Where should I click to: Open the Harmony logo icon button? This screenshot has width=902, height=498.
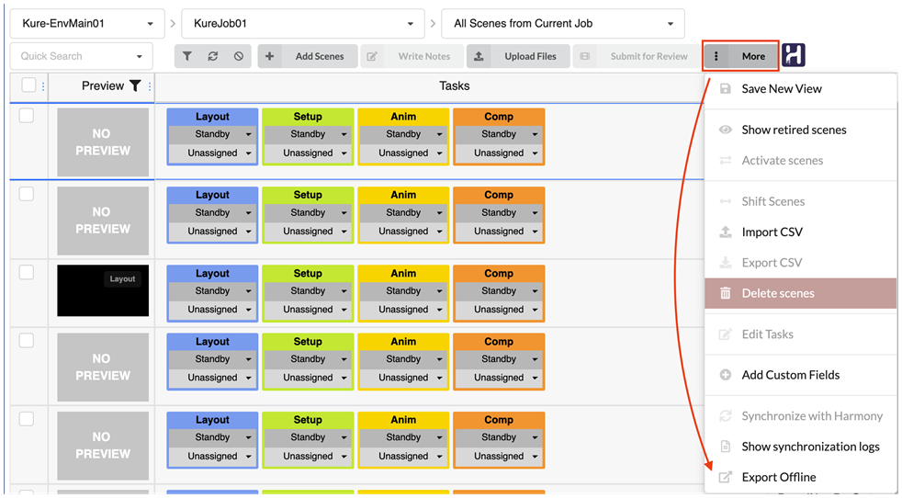[x=794, y=55]
